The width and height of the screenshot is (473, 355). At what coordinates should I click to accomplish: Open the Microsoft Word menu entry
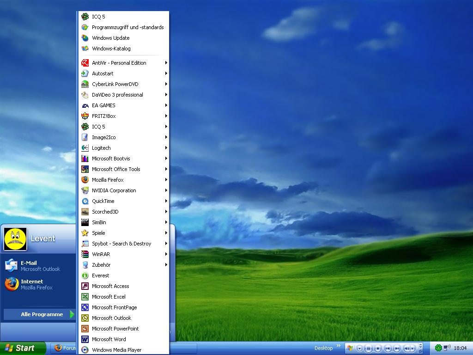[x=124, y=339]
